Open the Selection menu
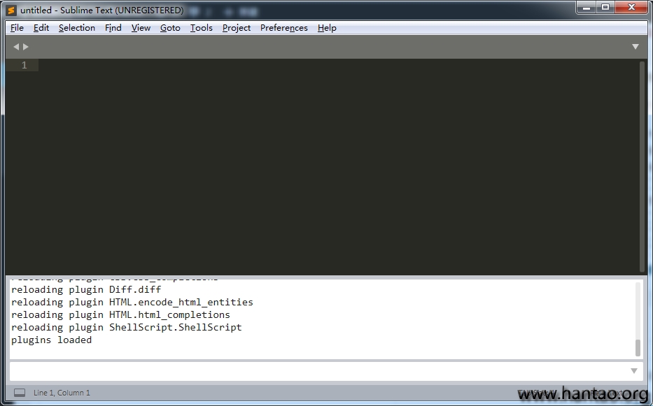This screenshot has width=653, height=406. point(76,28)
